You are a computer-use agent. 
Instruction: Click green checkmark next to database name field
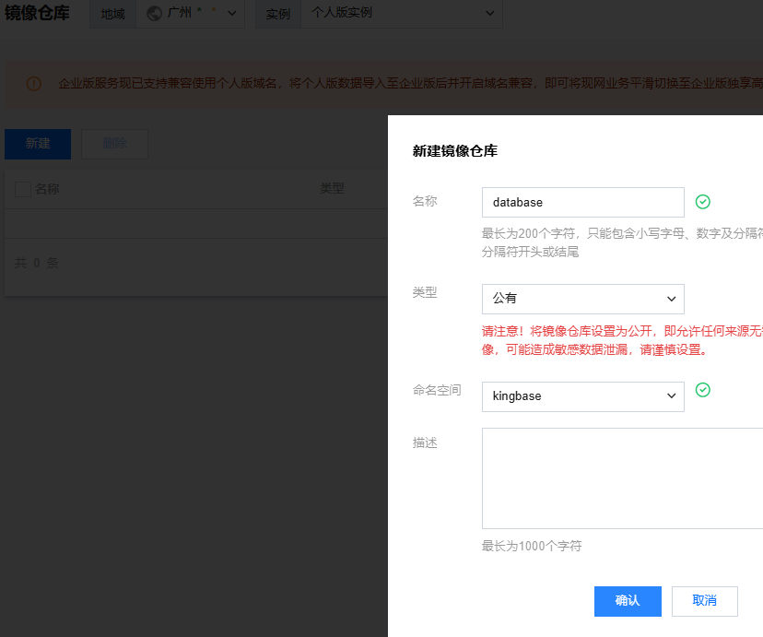pos(703,202)
